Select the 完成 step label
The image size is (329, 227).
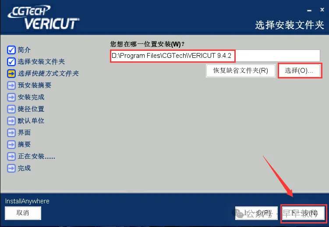(24, 168)
